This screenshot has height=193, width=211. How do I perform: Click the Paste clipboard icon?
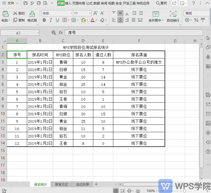[x=6, y=14]
